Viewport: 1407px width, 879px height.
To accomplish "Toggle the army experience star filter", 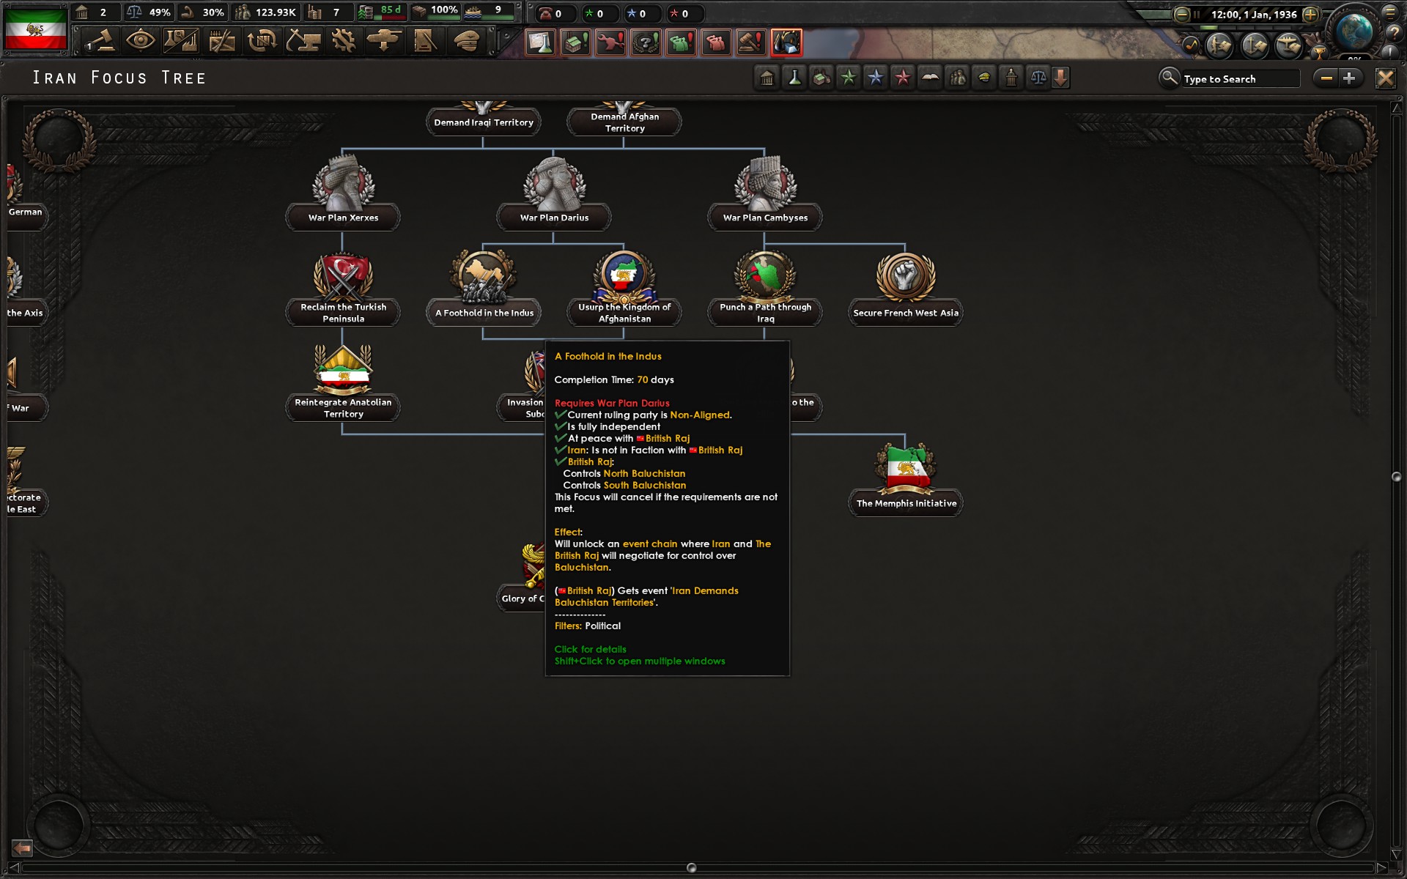I will (848, 78).
